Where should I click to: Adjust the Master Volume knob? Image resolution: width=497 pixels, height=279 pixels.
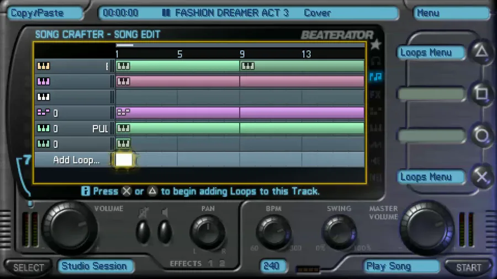click(427, 228)
